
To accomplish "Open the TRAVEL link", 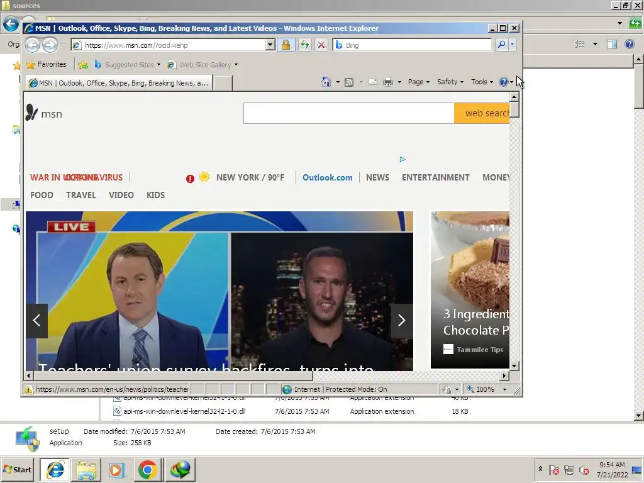I will coord(80,195).
